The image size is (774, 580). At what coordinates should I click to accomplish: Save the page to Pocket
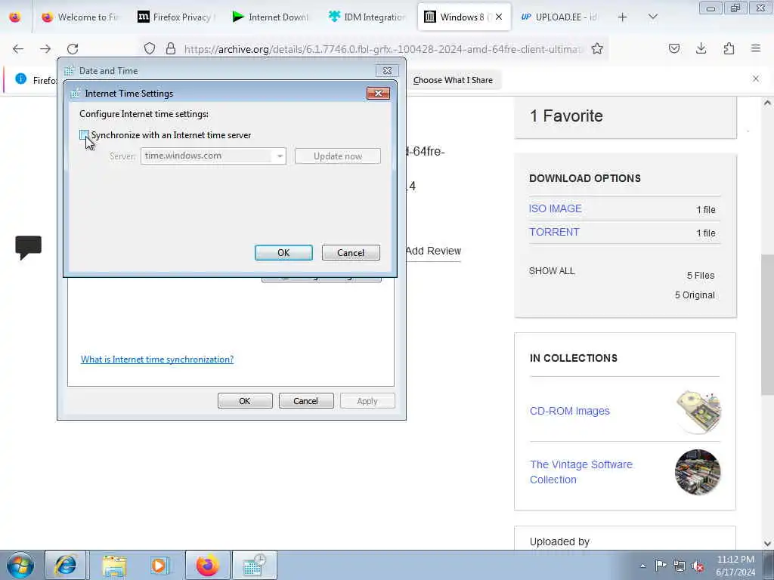(x=673, y=48)
